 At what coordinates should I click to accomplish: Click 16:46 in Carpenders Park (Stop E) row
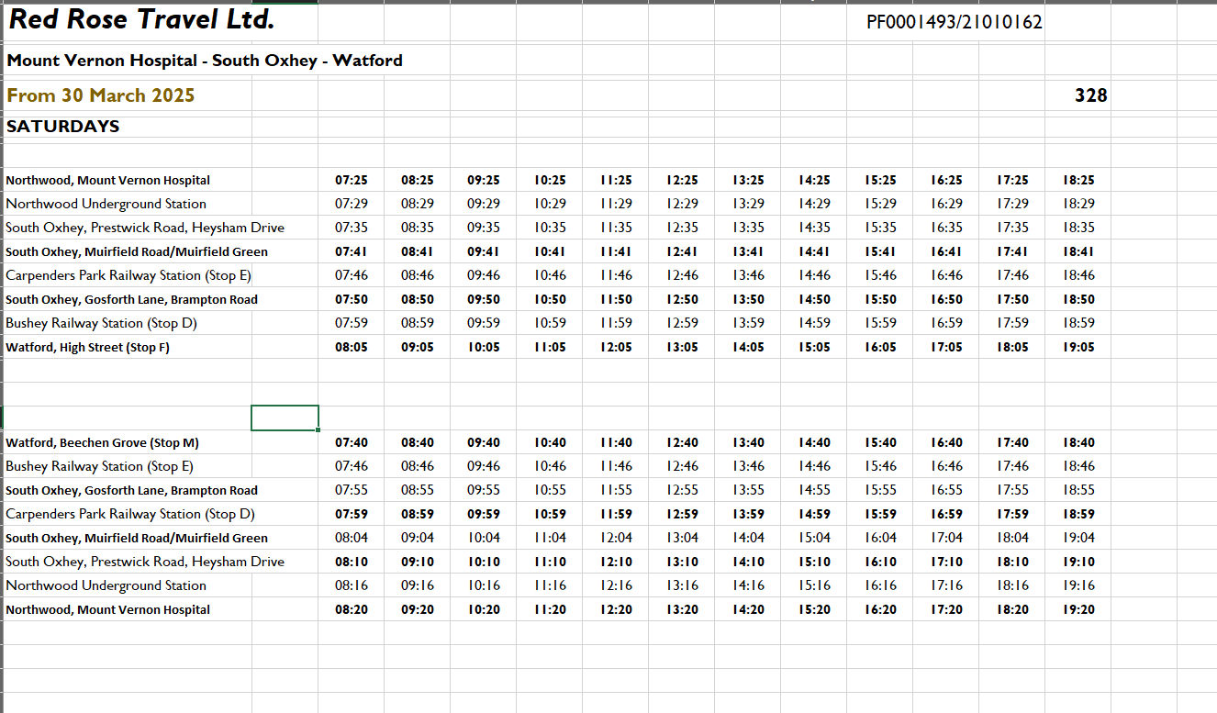tap(946, 275)
